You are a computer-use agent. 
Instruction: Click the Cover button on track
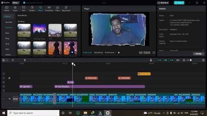pyautogui.click(x=16, y=99)
